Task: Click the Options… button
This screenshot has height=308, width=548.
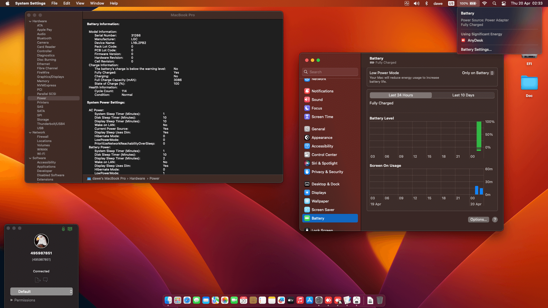Action: (x=478, y=219)
